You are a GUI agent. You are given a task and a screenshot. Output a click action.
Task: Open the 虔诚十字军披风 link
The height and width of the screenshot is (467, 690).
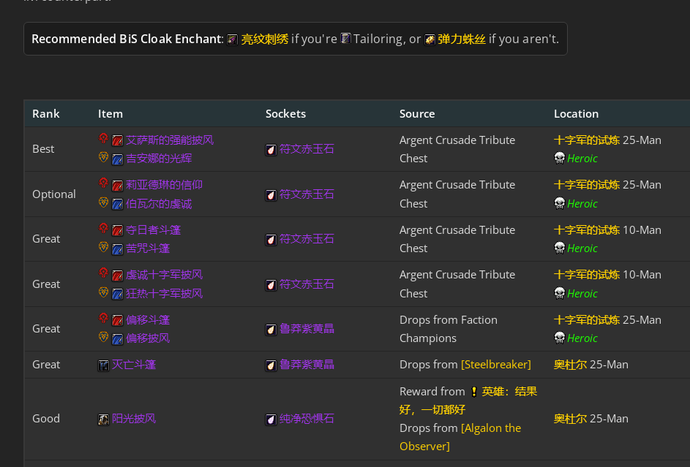click(164, 275)
